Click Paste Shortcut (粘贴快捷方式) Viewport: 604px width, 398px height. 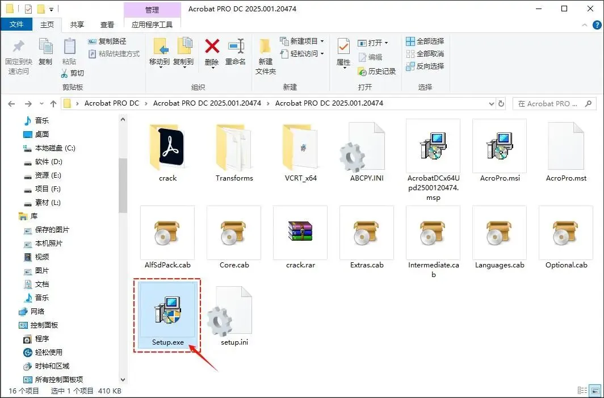coord(114,53)
